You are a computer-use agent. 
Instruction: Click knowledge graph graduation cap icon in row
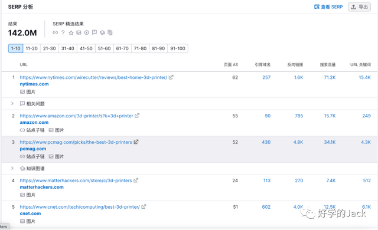click(x=22, y=169)
